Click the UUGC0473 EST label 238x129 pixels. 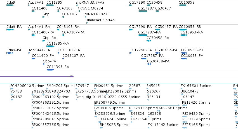[x=190, y=91]
